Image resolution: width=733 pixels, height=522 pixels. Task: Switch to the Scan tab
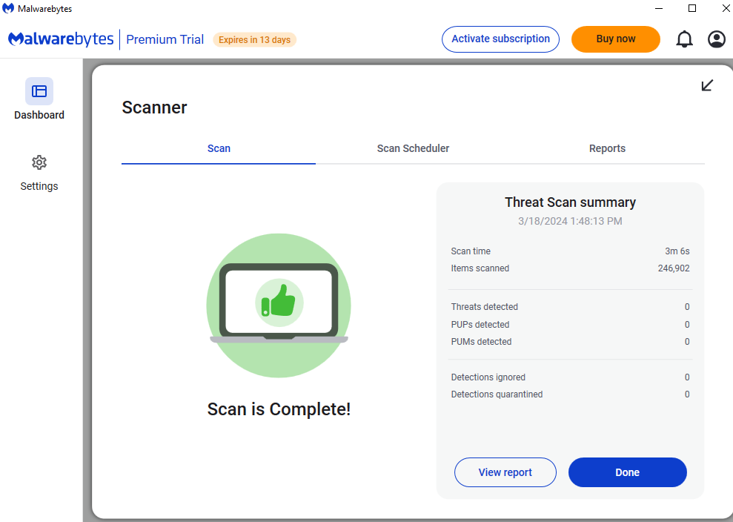coord(219,148)
